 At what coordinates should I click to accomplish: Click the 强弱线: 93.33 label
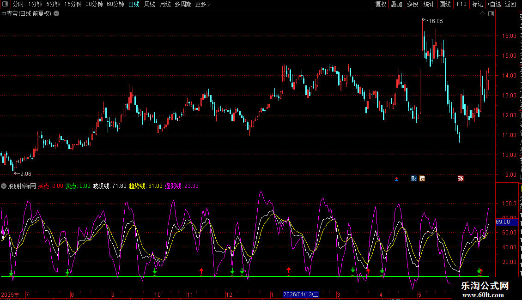pos(182,186)
